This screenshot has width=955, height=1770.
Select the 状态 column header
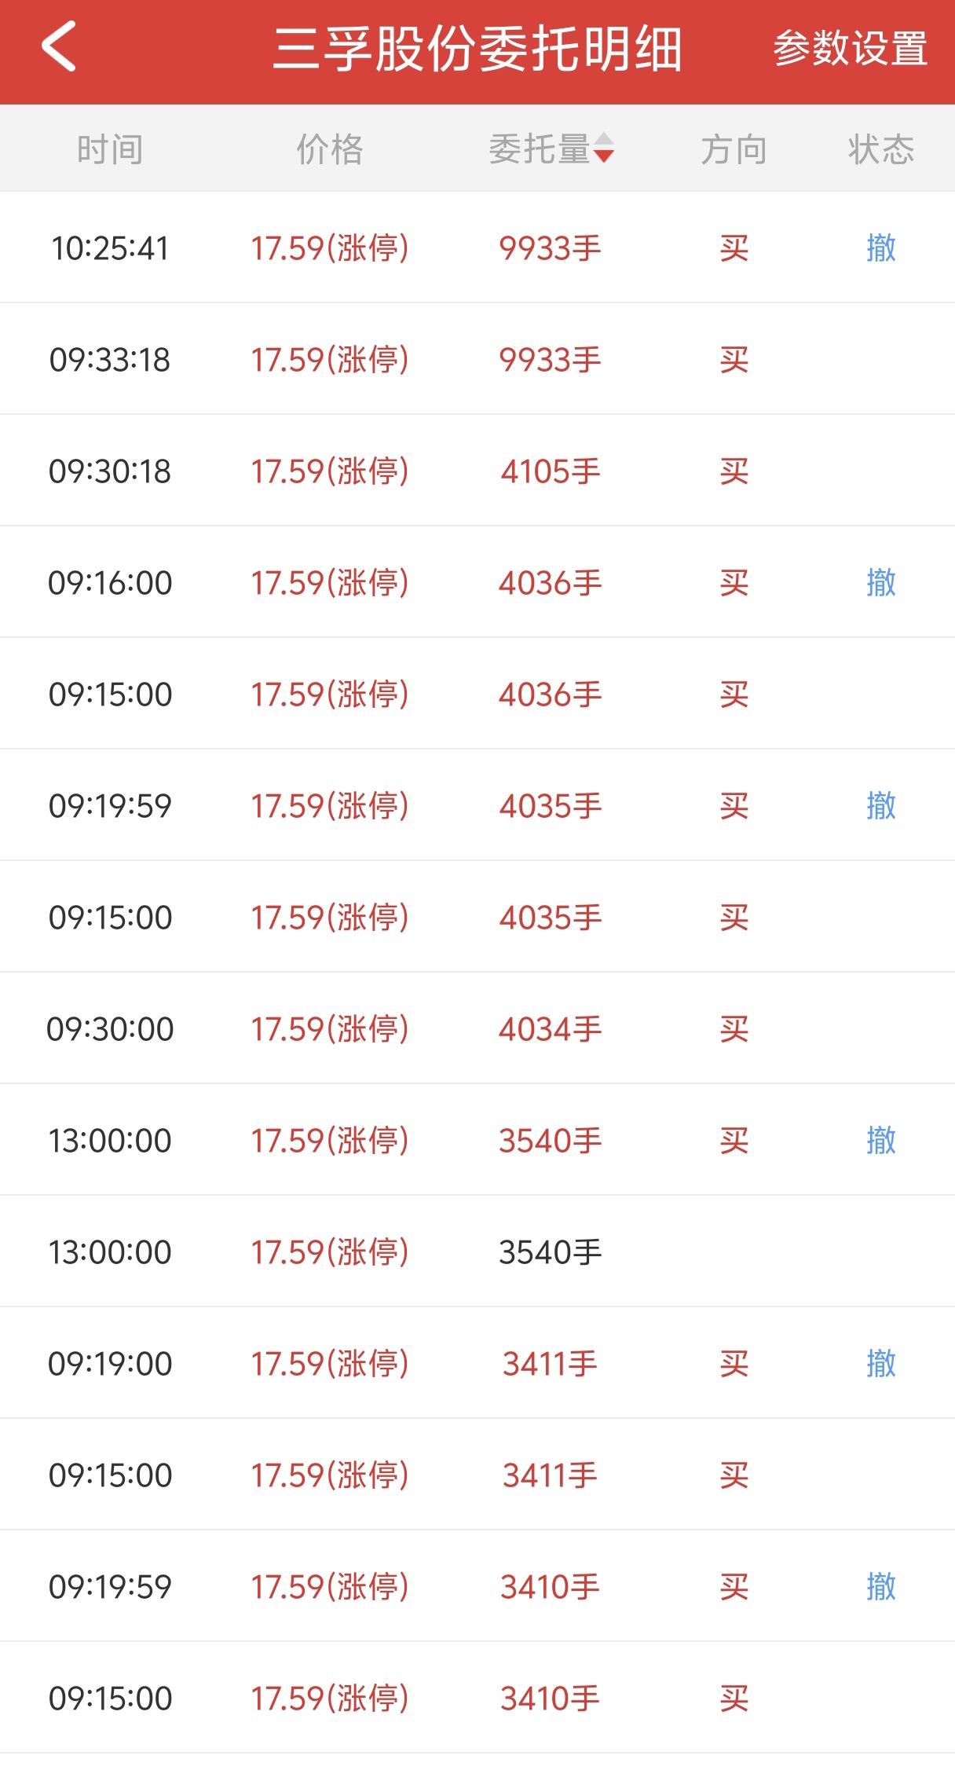click(880, 149)
